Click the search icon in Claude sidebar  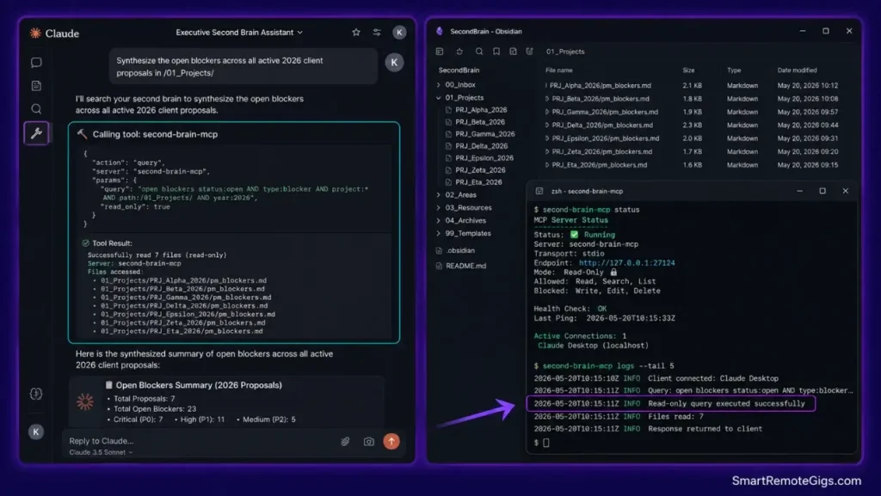coord(36,109)
